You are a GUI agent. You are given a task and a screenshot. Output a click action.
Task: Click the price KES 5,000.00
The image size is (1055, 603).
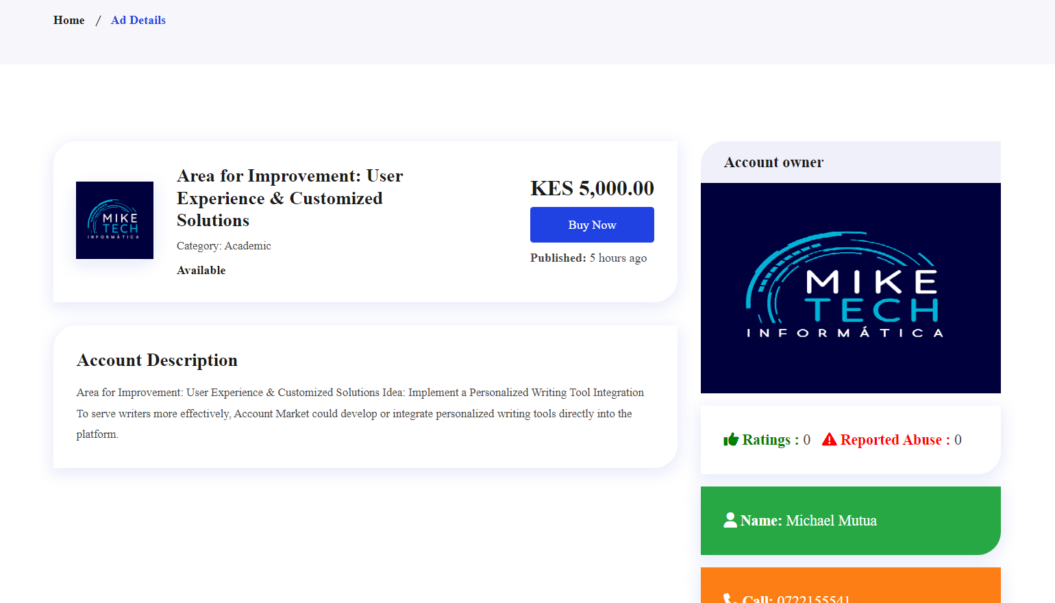pos(592,188)
